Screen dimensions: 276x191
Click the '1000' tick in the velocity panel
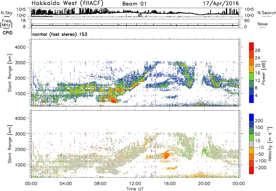coord(20,165)
